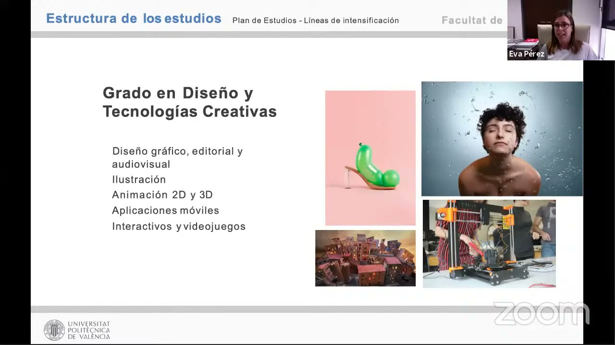Click the 'Interactivos y videojuegos' list item
This screenshot has width=615, height=345.
click(x=179, y=227)
